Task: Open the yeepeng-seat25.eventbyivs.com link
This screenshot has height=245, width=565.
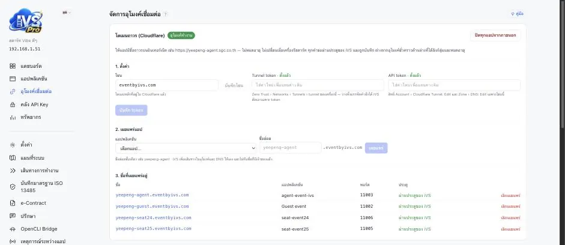Action: [154, 229]
